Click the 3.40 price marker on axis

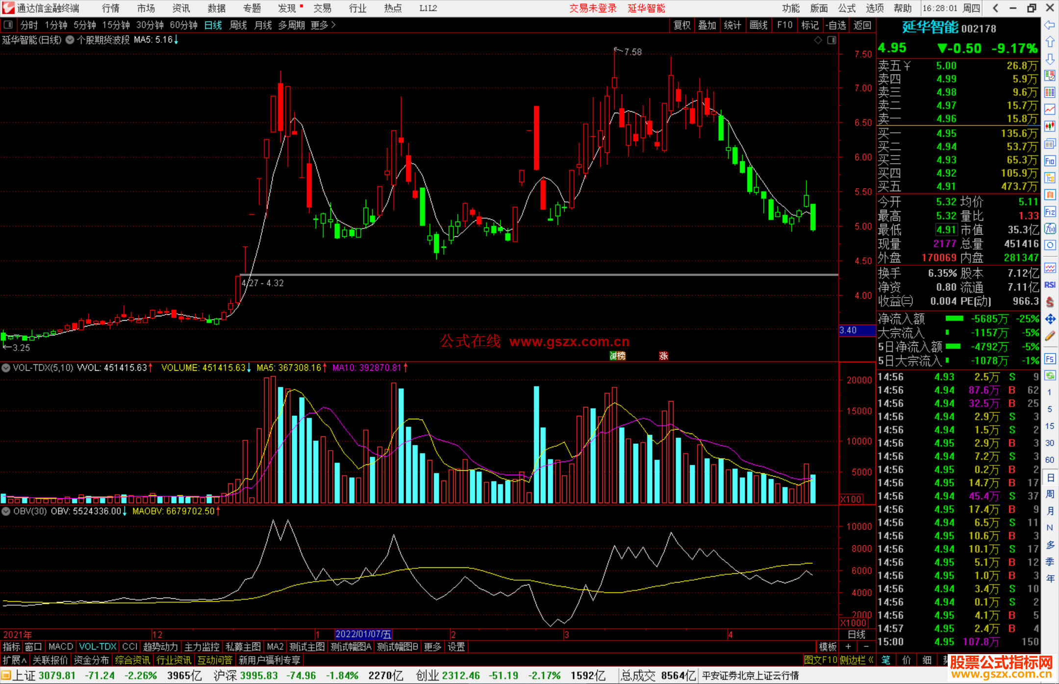[x=857, y=330]
